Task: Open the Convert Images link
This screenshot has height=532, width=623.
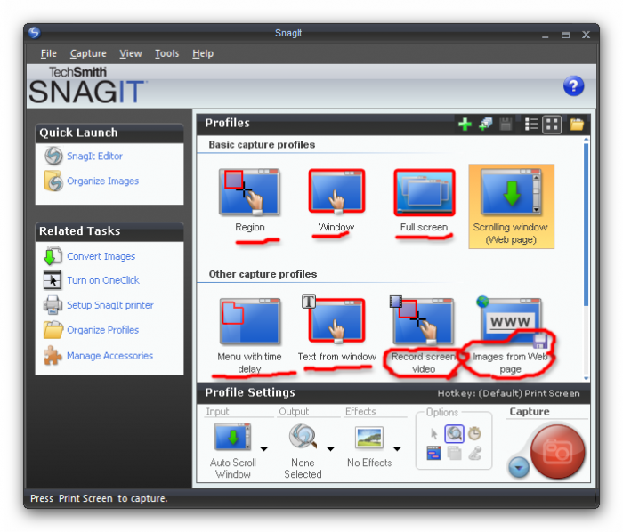Action: click(x=101, y=256)
